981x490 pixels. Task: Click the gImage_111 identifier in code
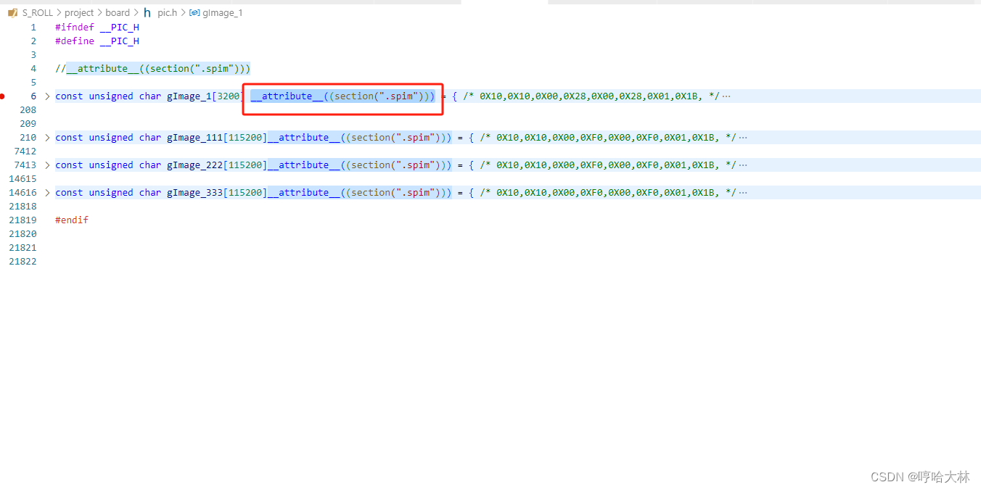[194, 138]
